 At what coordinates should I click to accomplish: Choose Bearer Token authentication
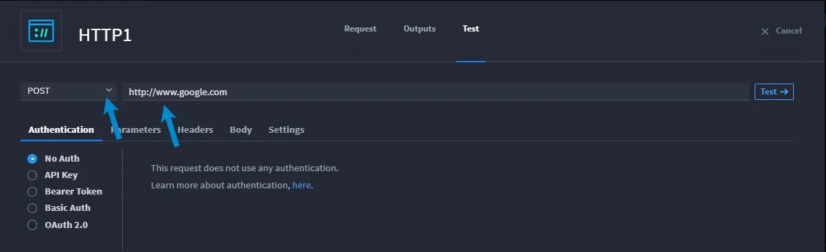pos(64,191)
